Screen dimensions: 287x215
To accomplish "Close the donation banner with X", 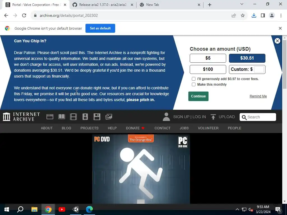I will point(277,41).
